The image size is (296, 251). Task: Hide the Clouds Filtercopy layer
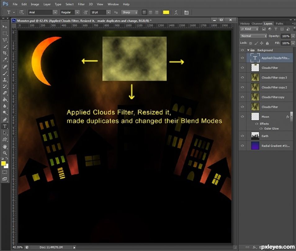coord(242,97)
